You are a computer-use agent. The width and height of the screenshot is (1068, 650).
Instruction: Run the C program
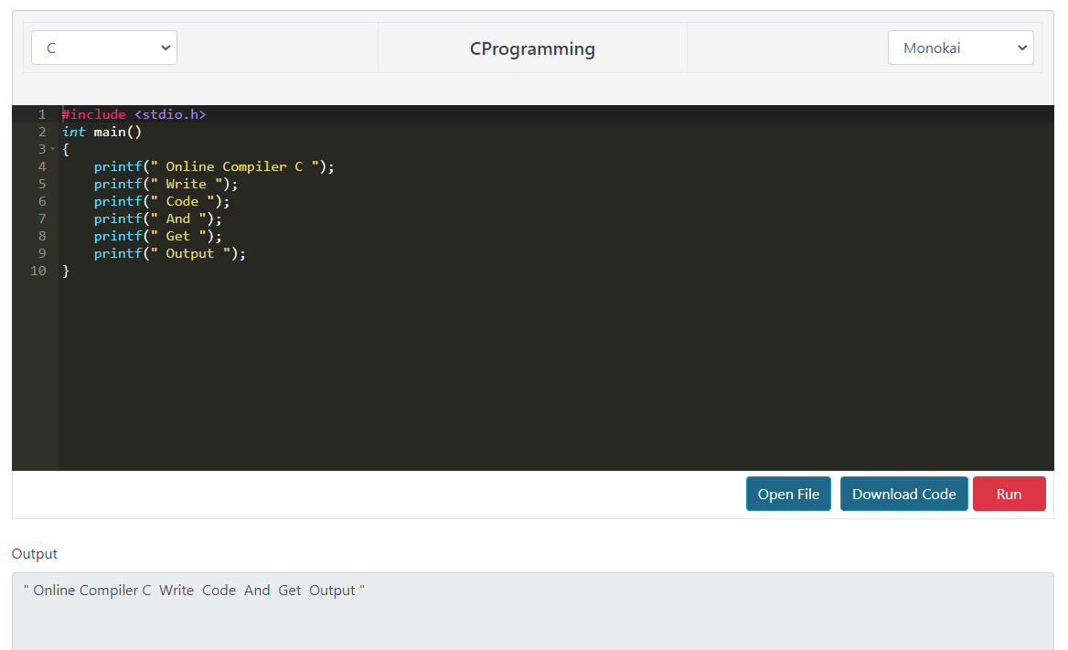click(1009, 493)
